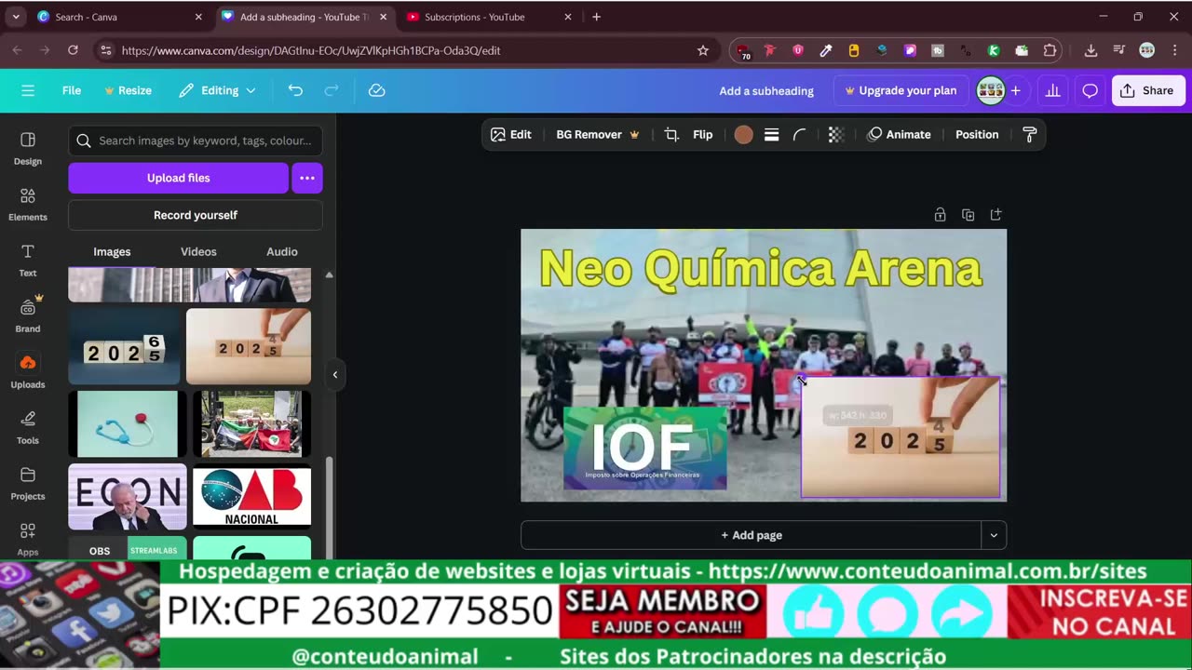Open Position panel

tap(977, 135)
